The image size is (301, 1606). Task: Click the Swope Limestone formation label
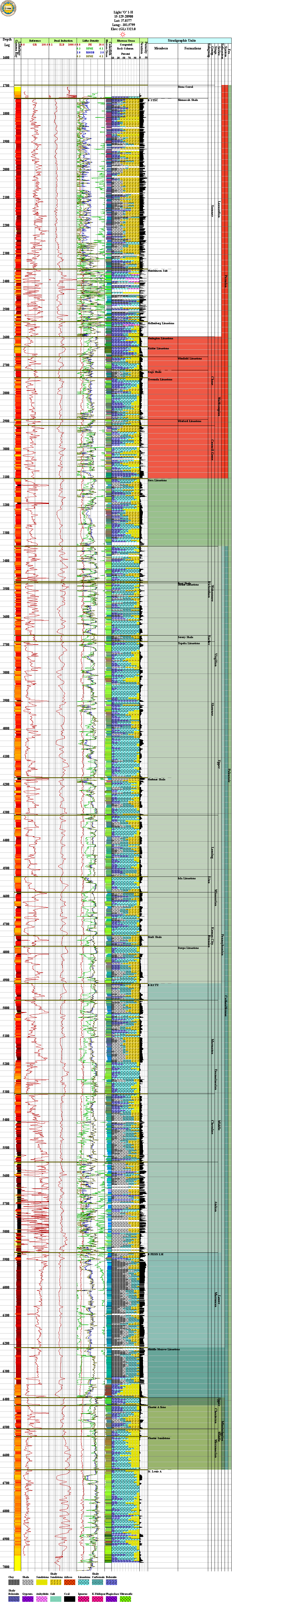[x=188, y=948]
